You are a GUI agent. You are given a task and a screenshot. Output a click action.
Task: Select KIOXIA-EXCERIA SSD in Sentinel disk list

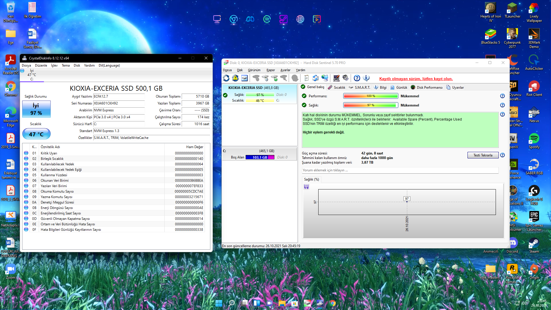260,94
